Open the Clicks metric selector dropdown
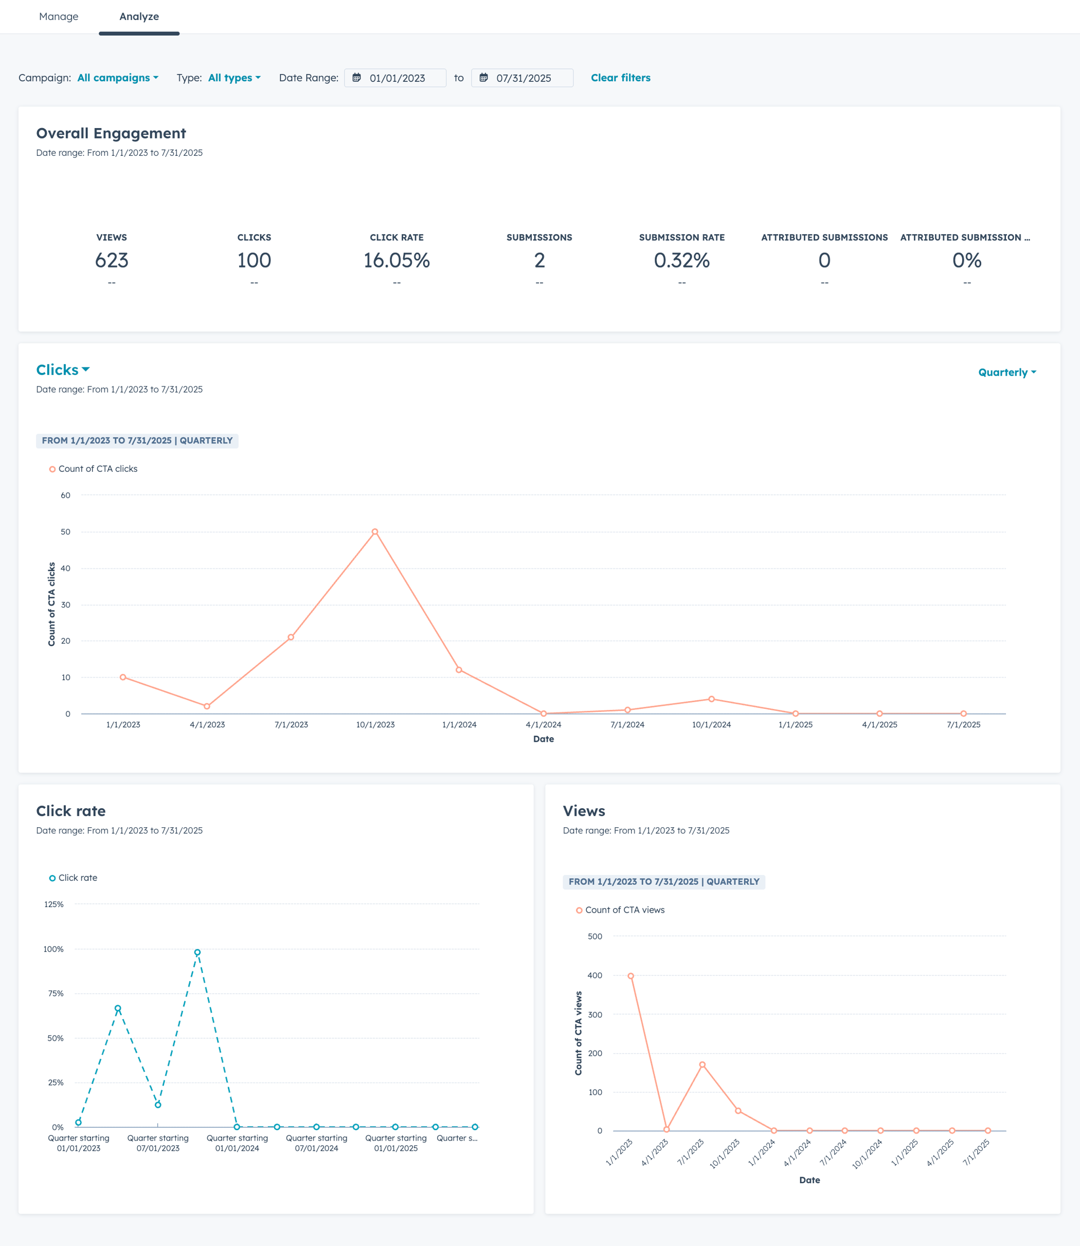Image resolution: width=1080 pixels, height=1246 pixels. click(63, 369)
